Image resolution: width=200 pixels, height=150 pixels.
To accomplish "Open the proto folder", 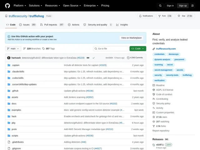I will click(14, 129).
